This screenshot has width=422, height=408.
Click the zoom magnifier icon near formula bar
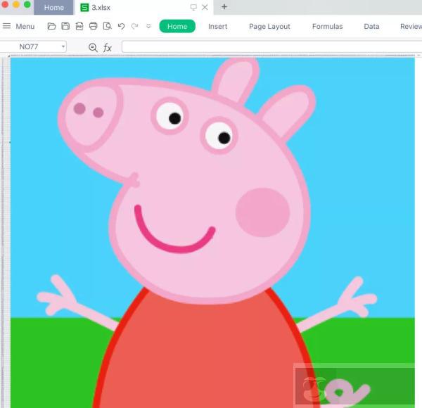click(93, 47)
